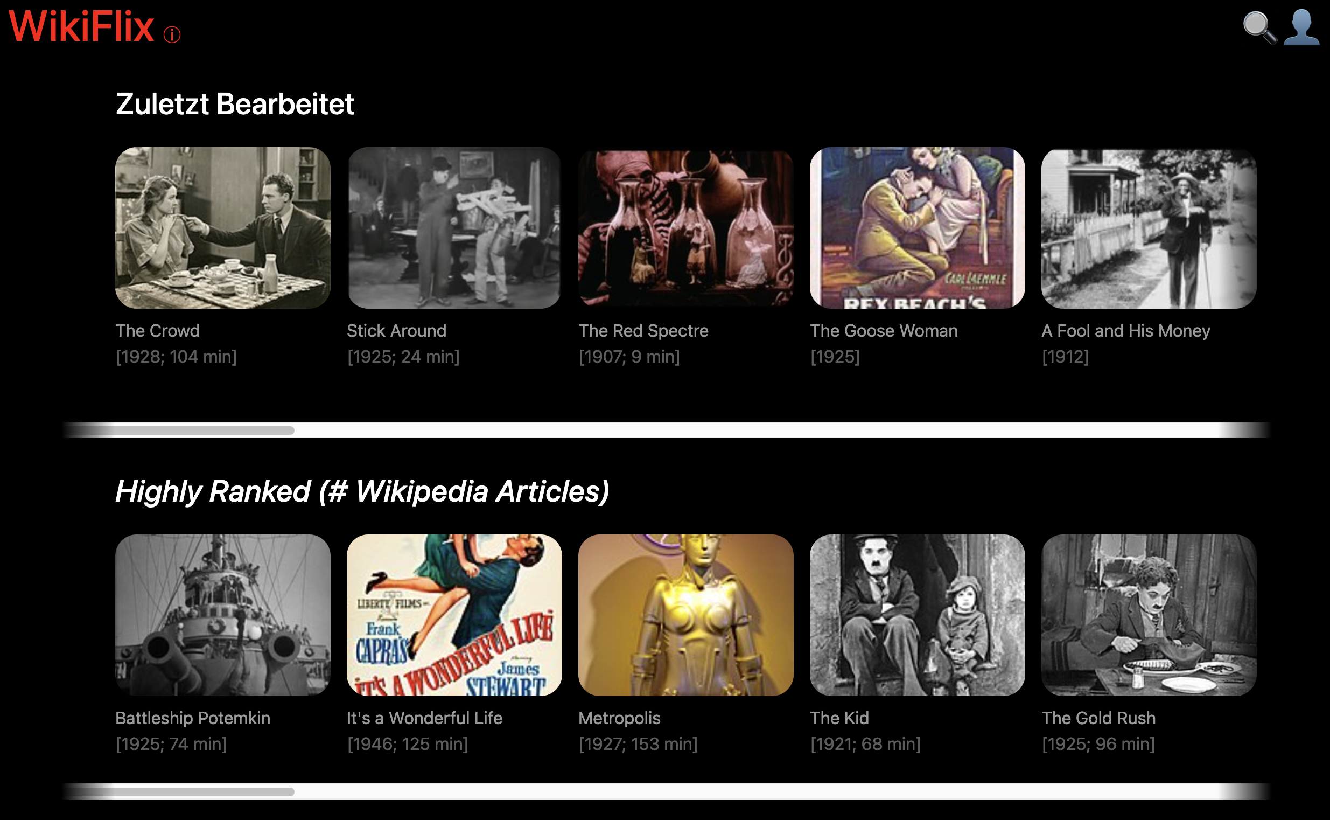
Task: Select It's a Wonderful Life poster
Action: (x=454, y=615)
